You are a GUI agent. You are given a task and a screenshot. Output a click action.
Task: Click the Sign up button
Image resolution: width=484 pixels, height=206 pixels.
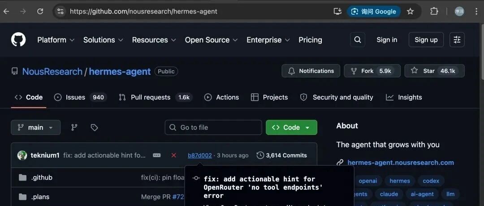click(x=426, y=40)
